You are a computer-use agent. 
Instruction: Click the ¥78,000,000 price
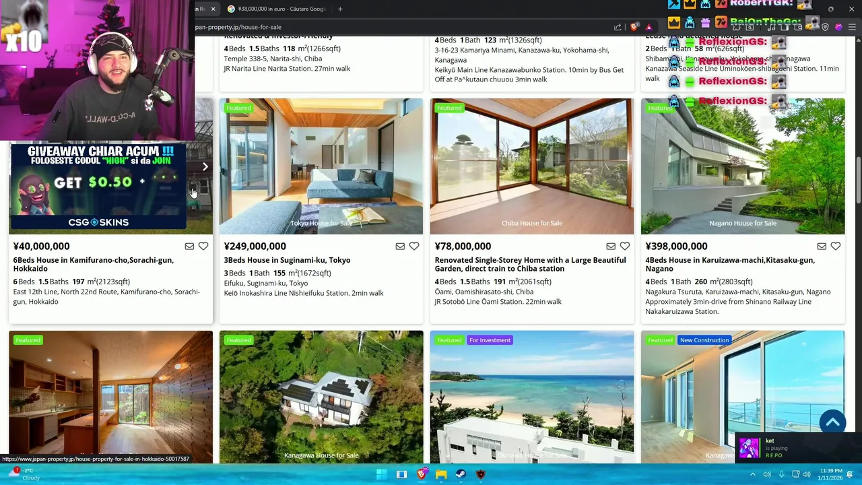click(463, 247)
